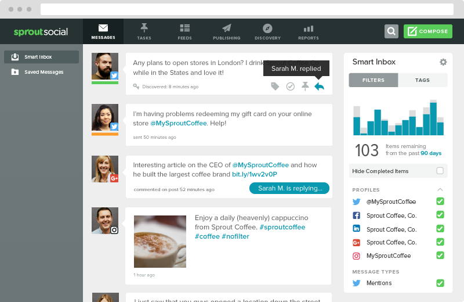
Task: Open the cappuccino photo
Action: pos(160,242)
